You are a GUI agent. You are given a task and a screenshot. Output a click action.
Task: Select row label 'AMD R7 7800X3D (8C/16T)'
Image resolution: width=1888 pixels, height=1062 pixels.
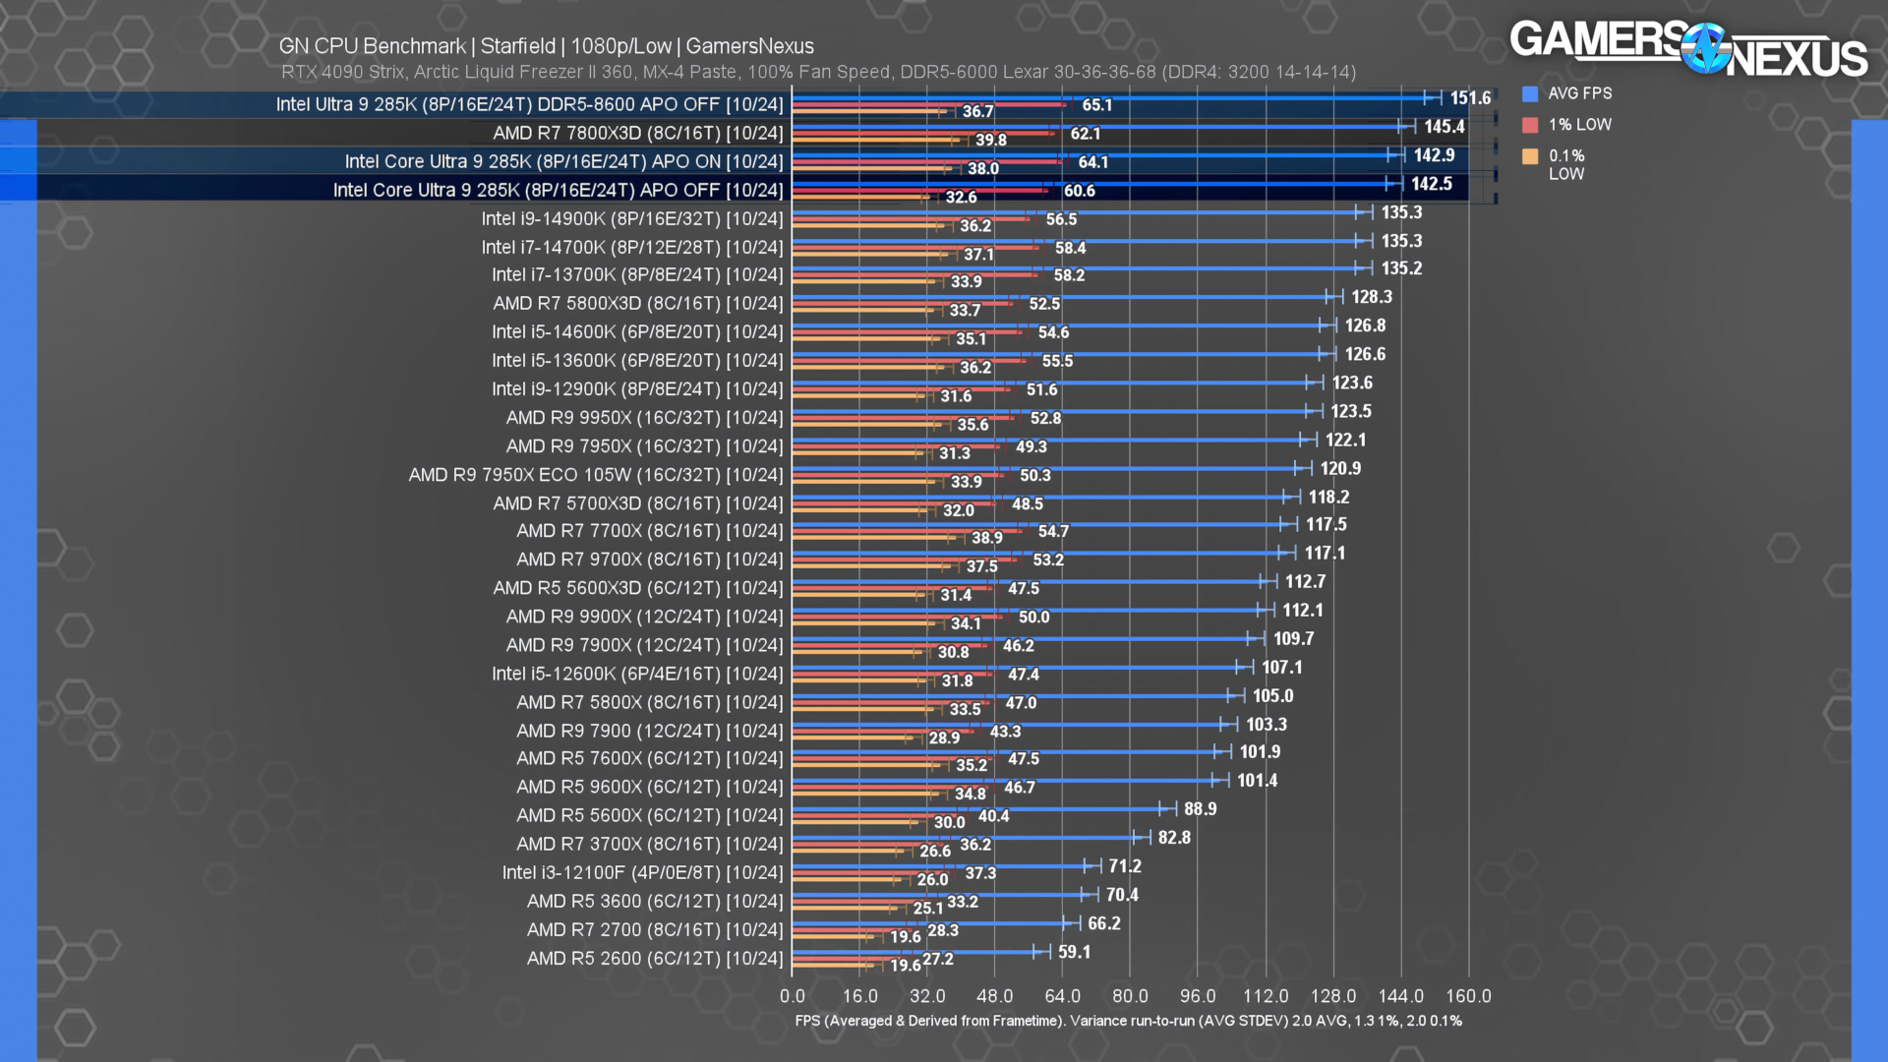pyautogui.click(x=638, y=133)
